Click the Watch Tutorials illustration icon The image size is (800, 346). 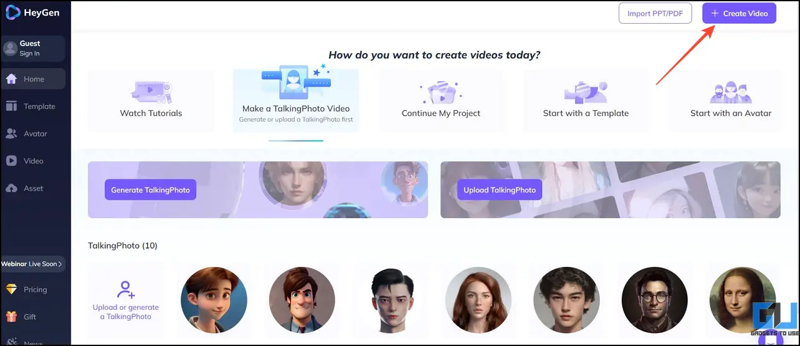(151, 92)
